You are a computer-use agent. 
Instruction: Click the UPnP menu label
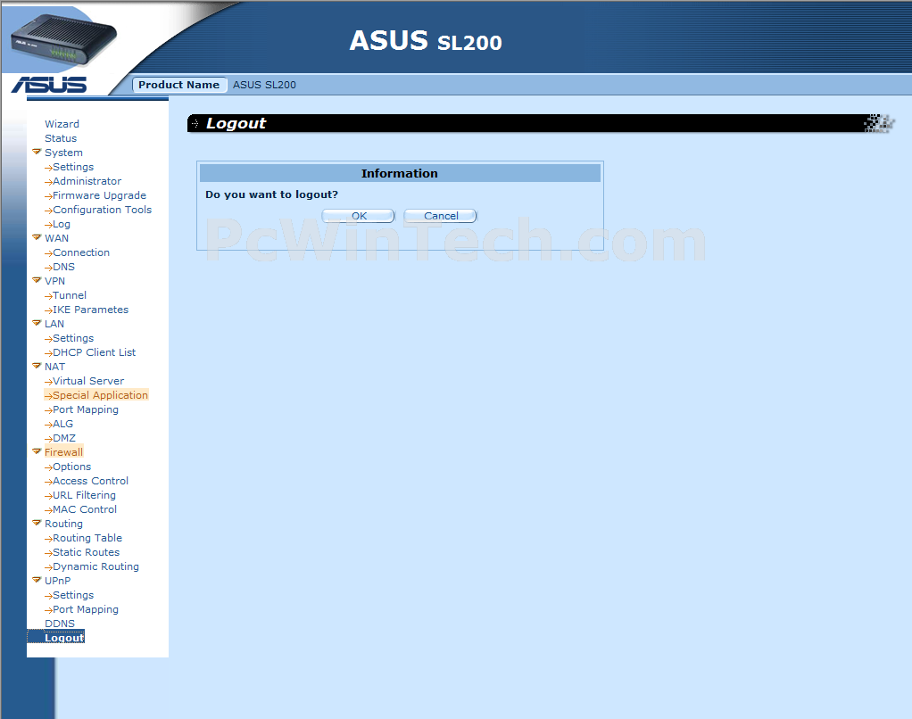[x=58, y=581]
